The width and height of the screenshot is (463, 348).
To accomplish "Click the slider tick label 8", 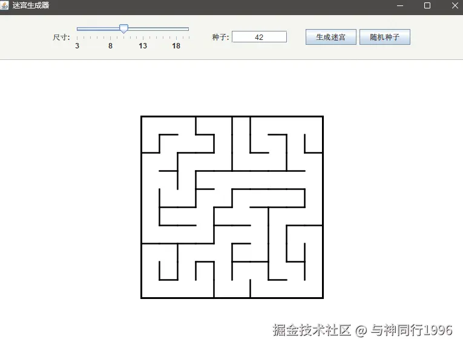I will click(110, 46).
